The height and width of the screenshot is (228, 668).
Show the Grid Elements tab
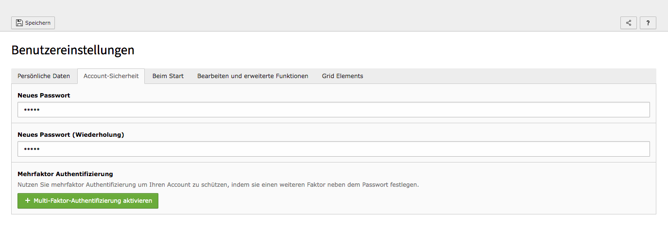click(343, 76)
